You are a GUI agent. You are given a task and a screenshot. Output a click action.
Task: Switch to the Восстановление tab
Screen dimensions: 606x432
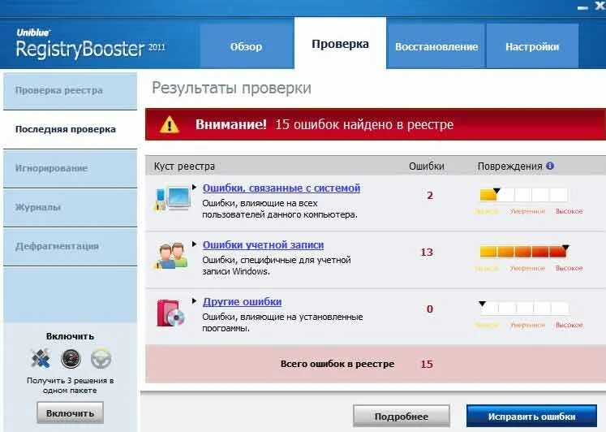(436, 46)
